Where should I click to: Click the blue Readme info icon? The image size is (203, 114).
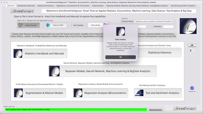(x=192, y=88)
